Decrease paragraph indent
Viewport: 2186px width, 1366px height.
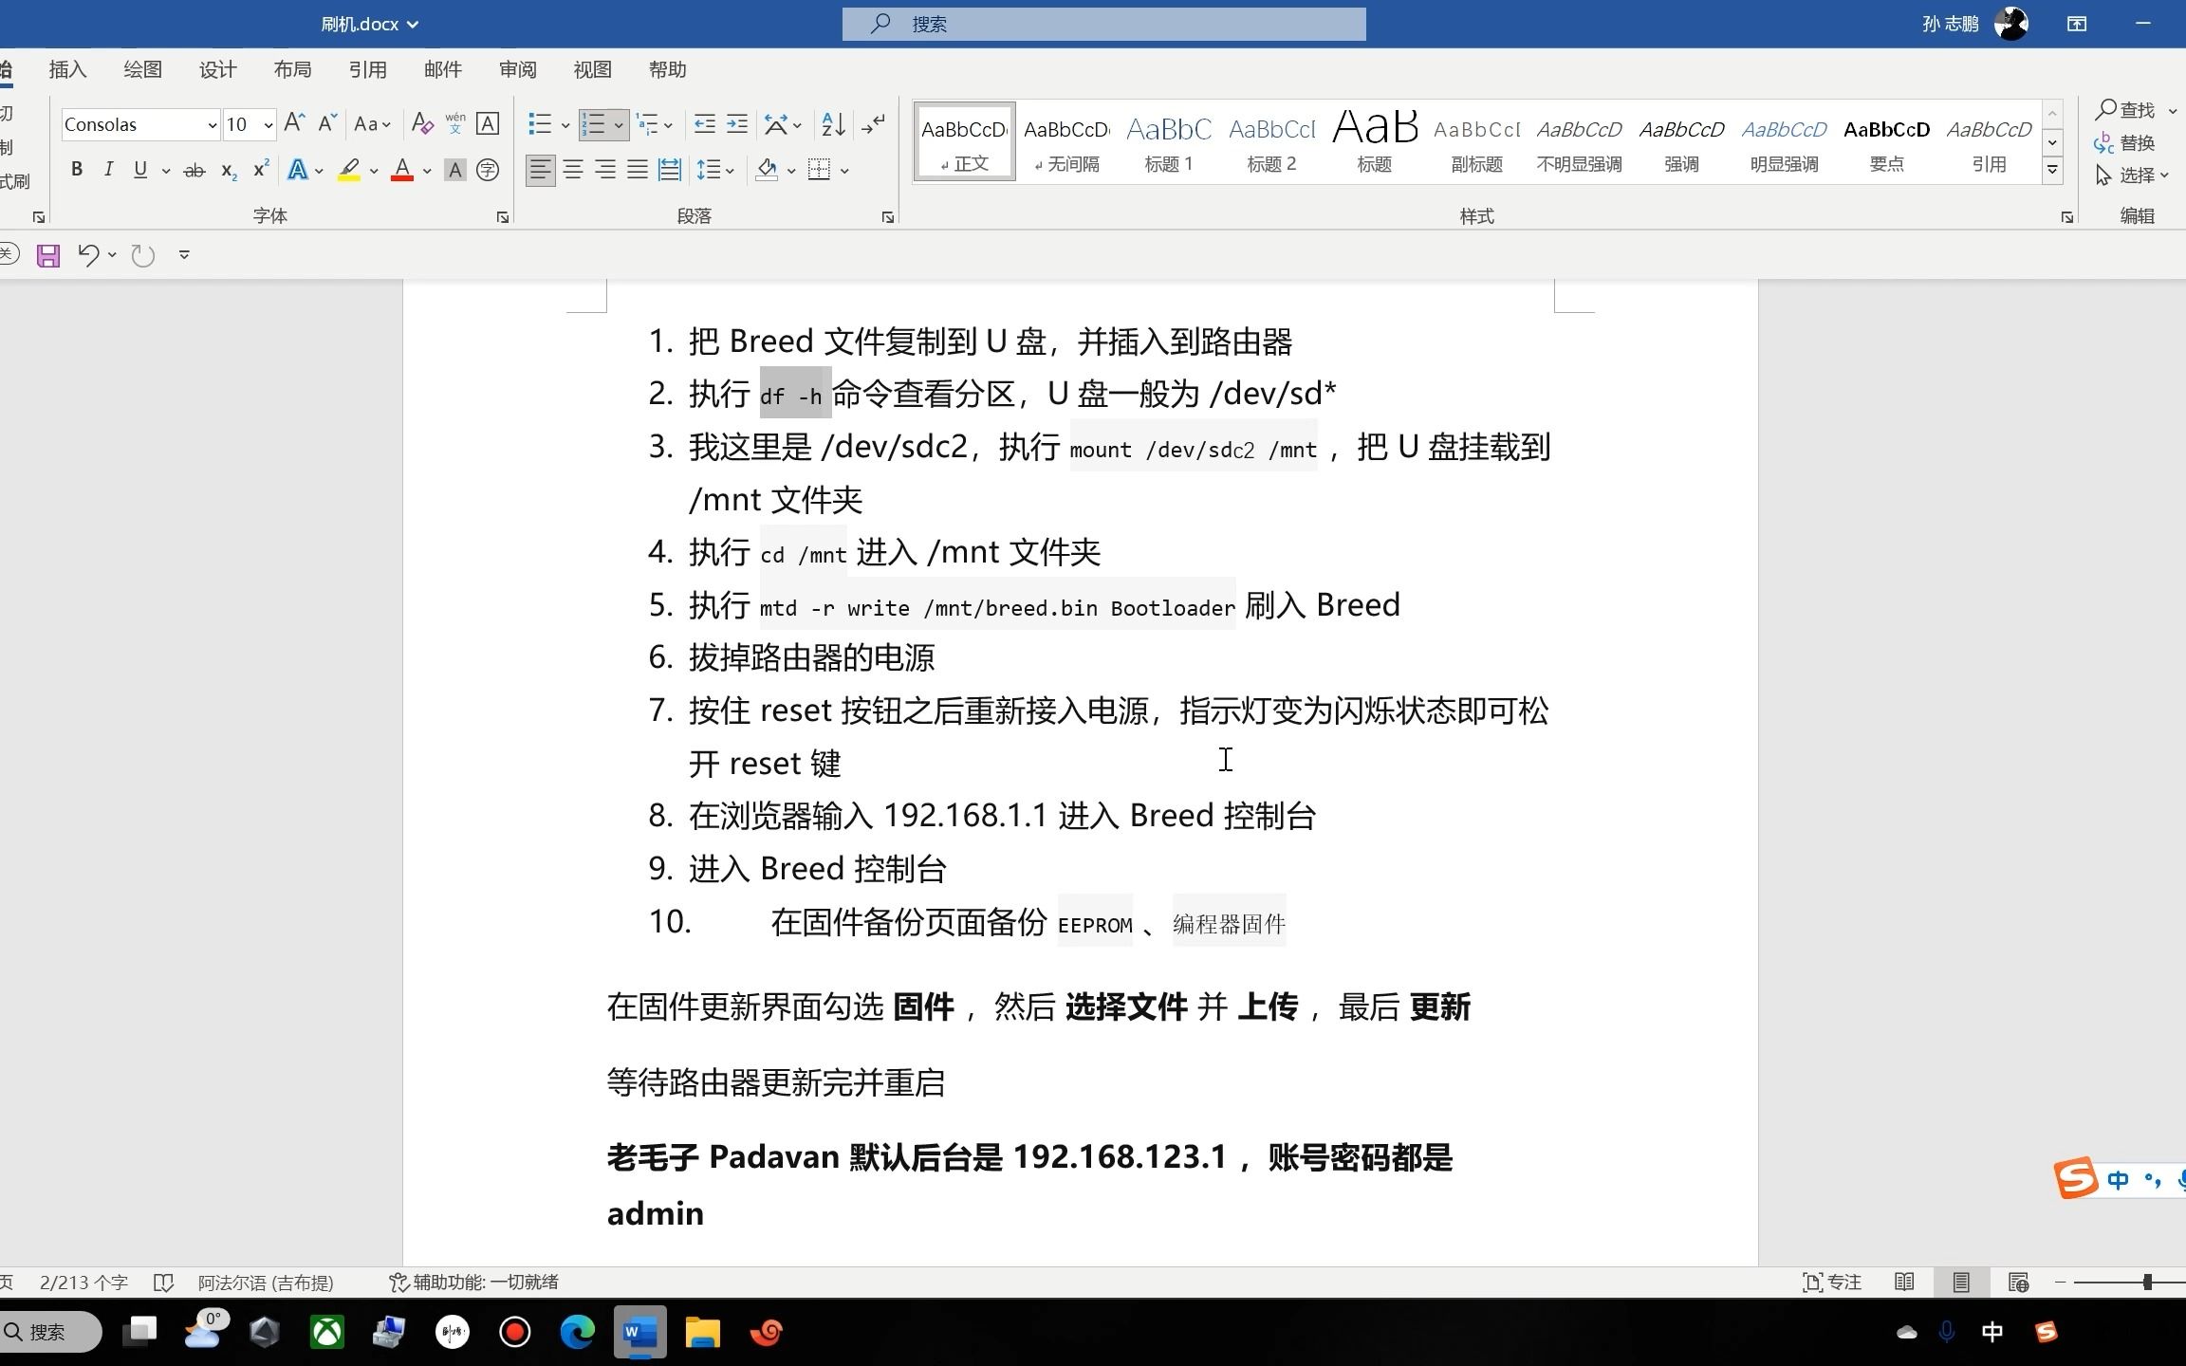pos(705,123)
